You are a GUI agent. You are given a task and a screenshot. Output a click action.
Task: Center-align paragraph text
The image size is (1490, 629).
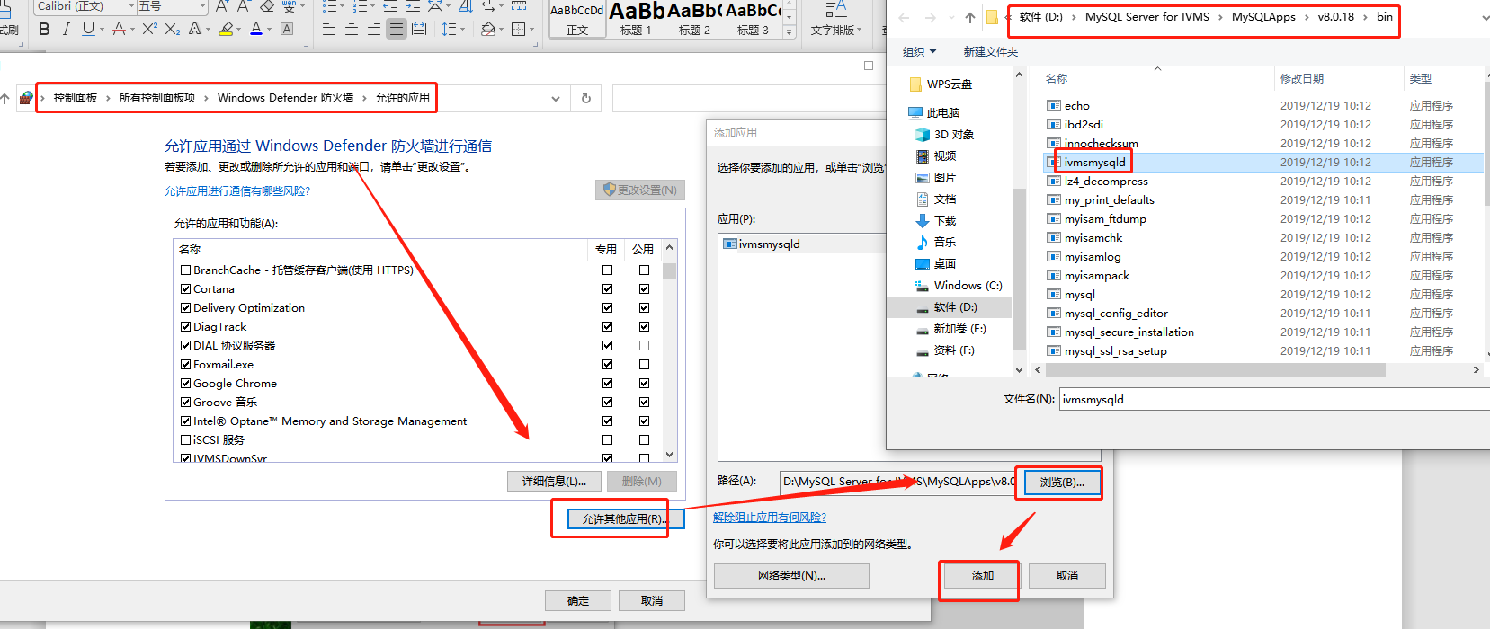tap(352, 30)
